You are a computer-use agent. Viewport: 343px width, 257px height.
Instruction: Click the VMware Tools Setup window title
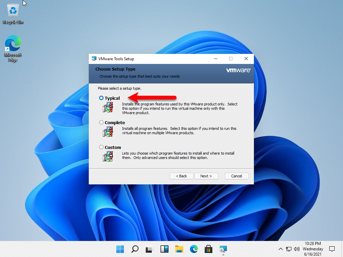116,59
